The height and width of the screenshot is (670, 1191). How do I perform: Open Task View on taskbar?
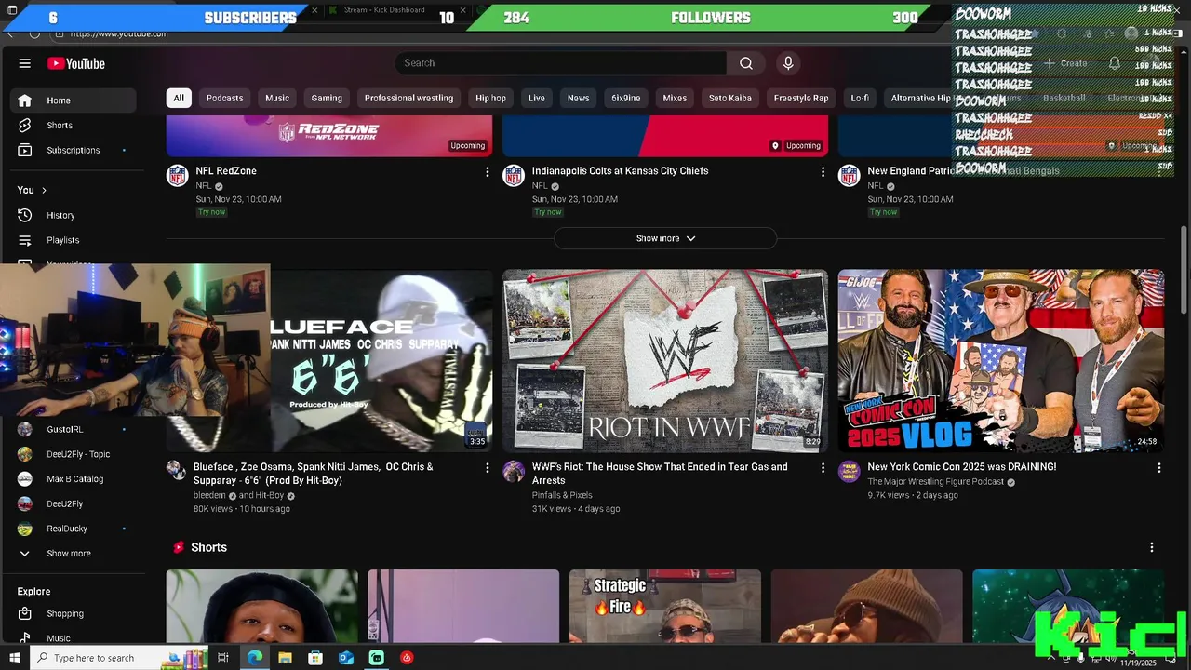coord(223,658)
